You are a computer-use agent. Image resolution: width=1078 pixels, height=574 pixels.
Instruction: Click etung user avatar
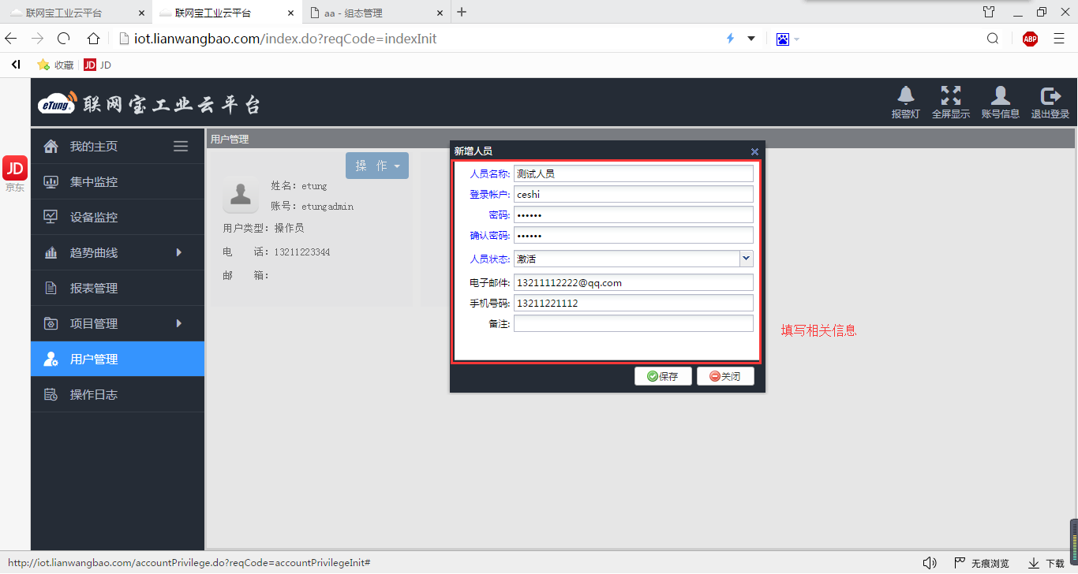tap(241, 194)
